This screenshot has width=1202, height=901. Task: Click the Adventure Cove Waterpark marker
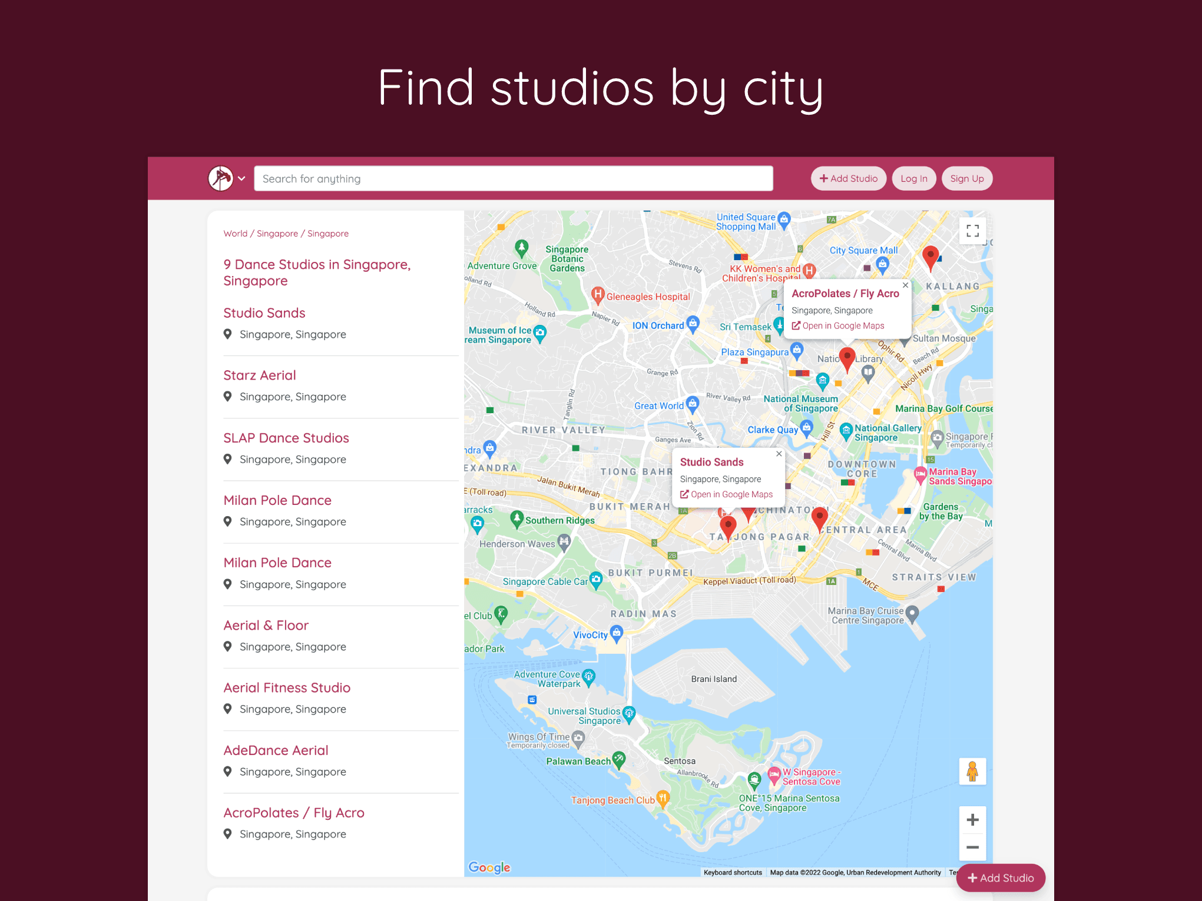pos(588,677)
